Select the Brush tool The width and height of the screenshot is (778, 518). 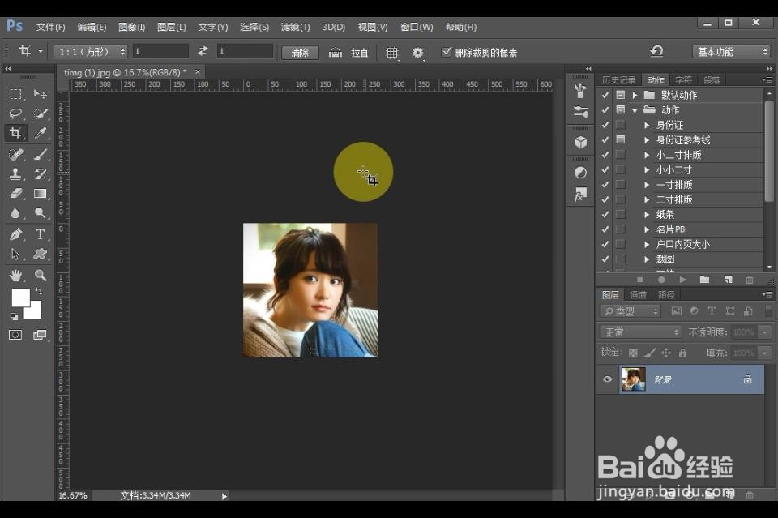click(x=41, y=155)
